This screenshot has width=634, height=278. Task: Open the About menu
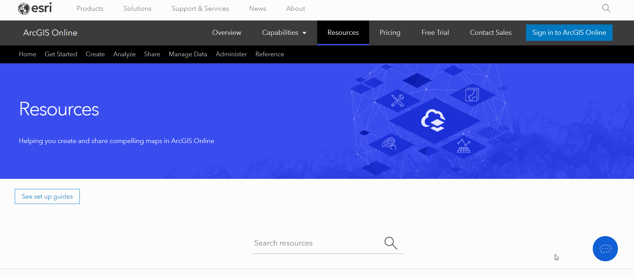click(x=295, y=9)
